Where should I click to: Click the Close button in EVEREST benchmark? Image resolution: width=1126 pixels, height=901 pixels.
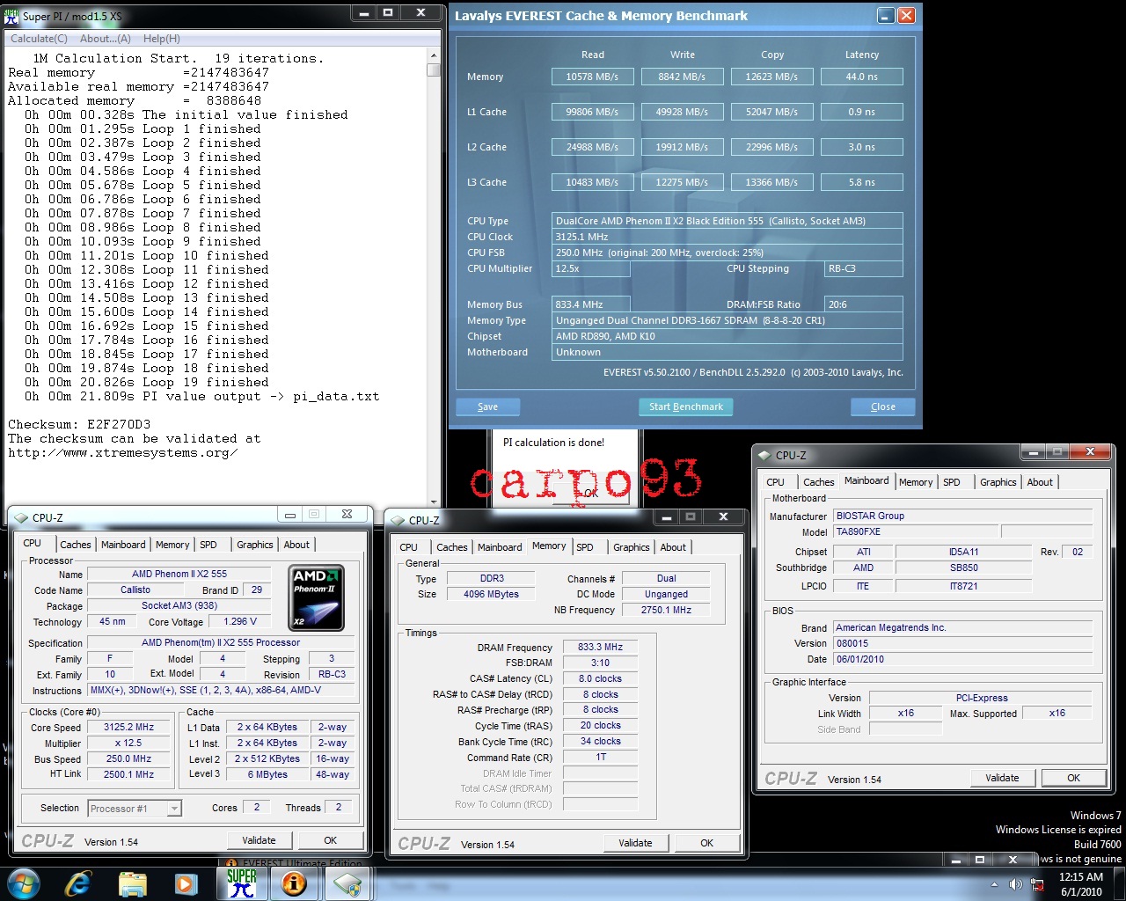coord(883,407)
